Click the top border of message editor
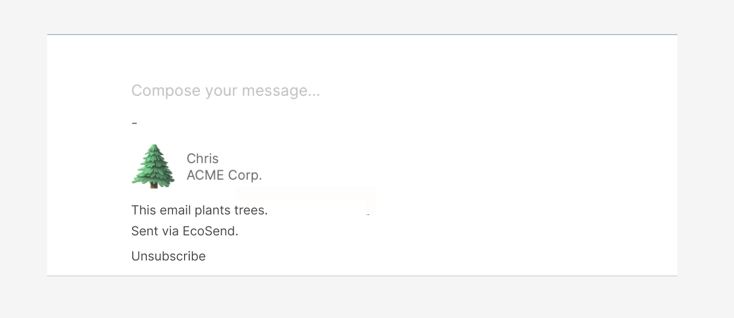 tap(362, 35)
